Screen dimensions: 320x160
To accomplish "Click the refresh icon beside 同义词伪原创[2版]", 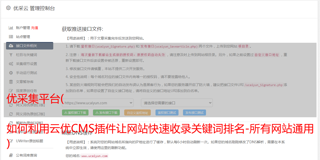I will [x=11, y=114].
